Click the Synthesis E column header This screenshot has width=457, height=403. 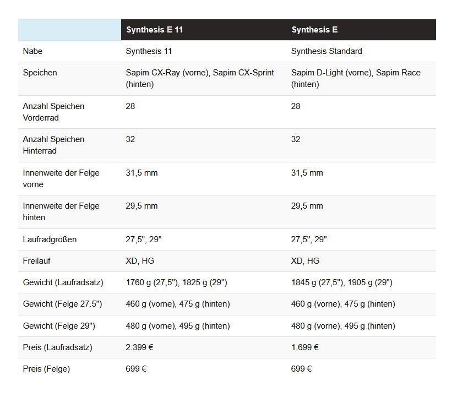[x=315, y=30]
